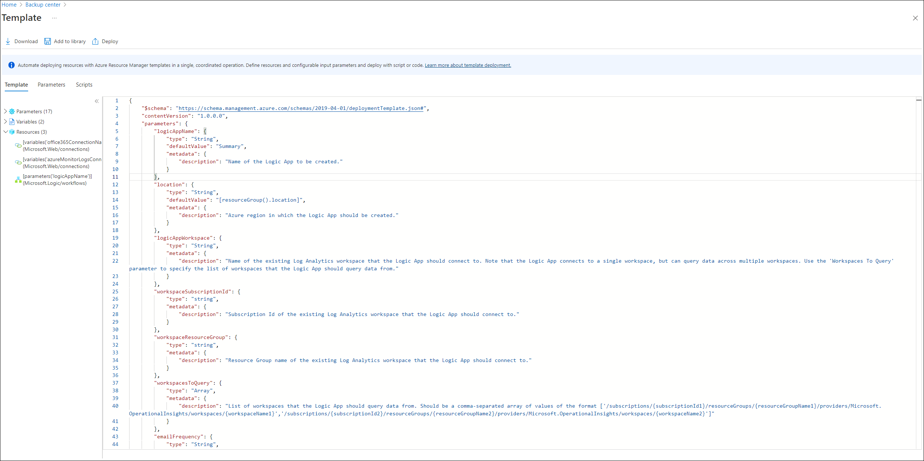924x461 pixels.
Task: Click the Home breadcrumb navigation link
Action: 10,5
